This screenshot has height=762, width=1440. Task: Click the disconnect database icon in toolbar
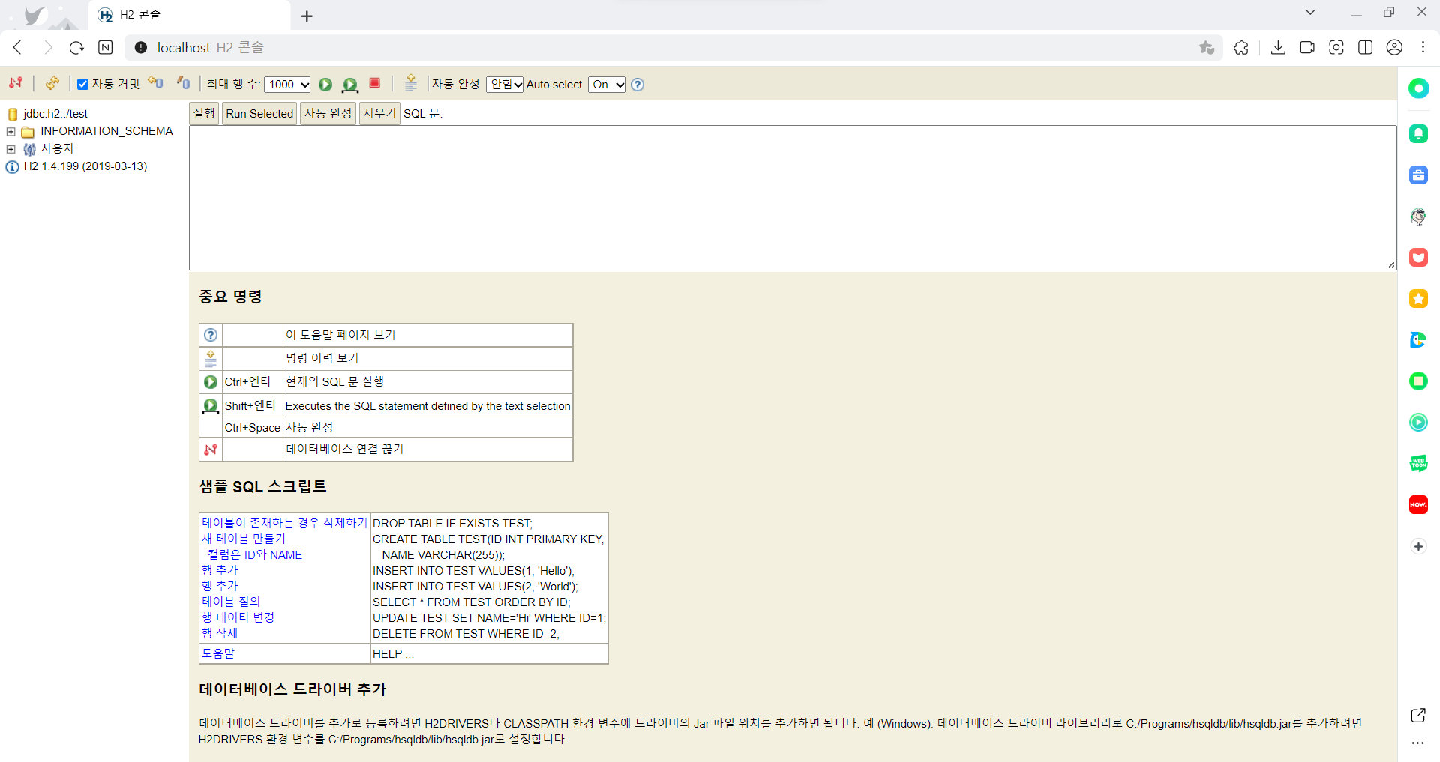coord(16,83)
